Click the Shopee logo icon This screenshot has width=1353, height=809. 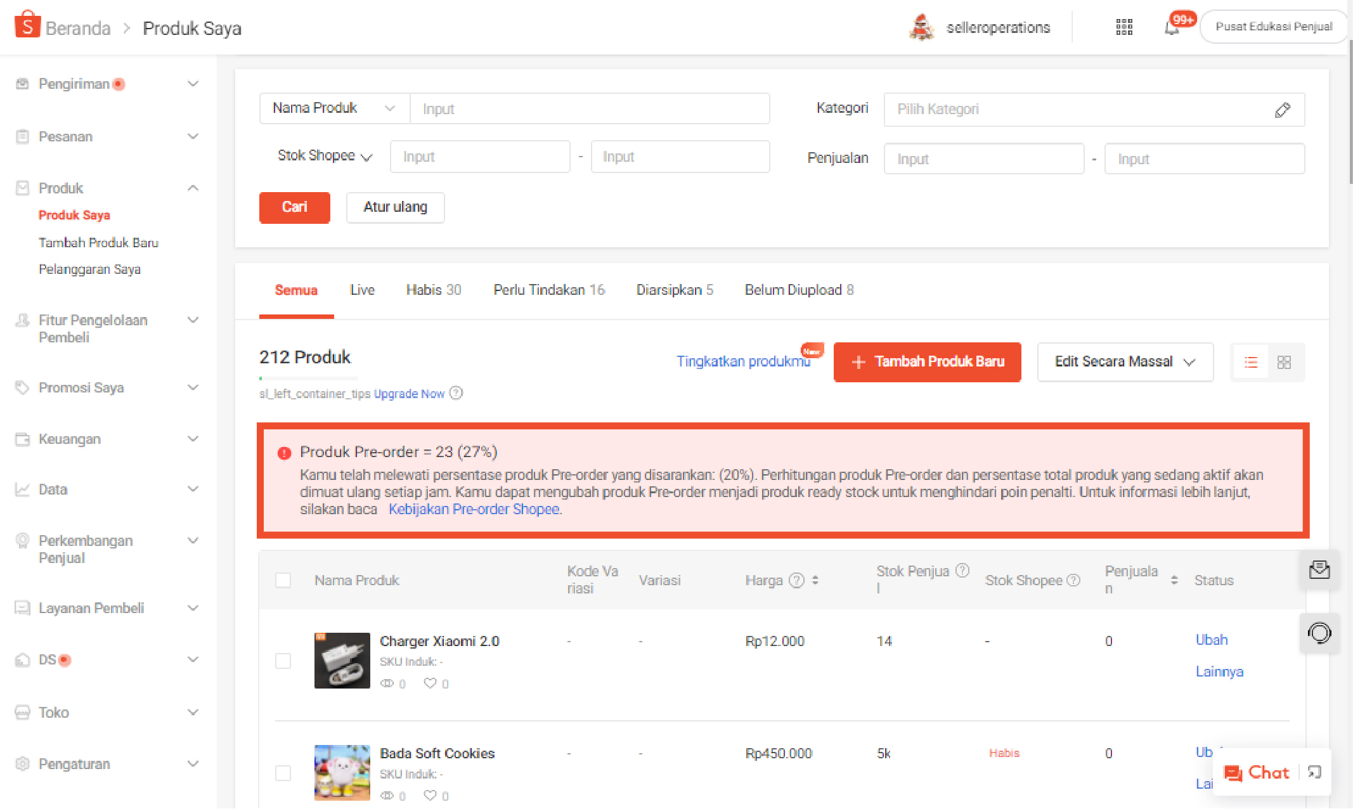(27, 25)
